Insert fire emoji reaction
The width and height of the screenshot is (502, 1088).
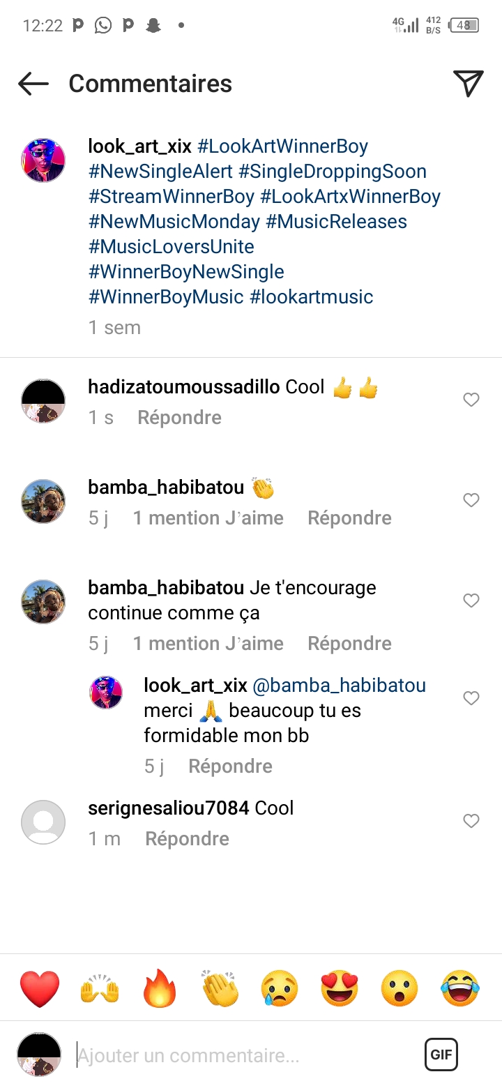(160, 989)
